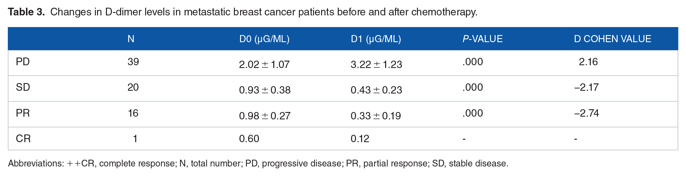Image resolution: width=686 pixels, height=176 pixels.
Task: Click the D0 value 2.02 ± 1.07
Action: tap(264, 65)
